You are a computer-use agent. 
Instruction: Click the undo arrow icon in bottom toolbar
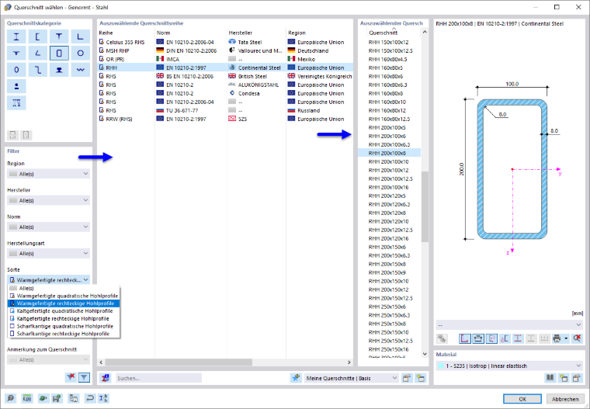coord(90,398)
